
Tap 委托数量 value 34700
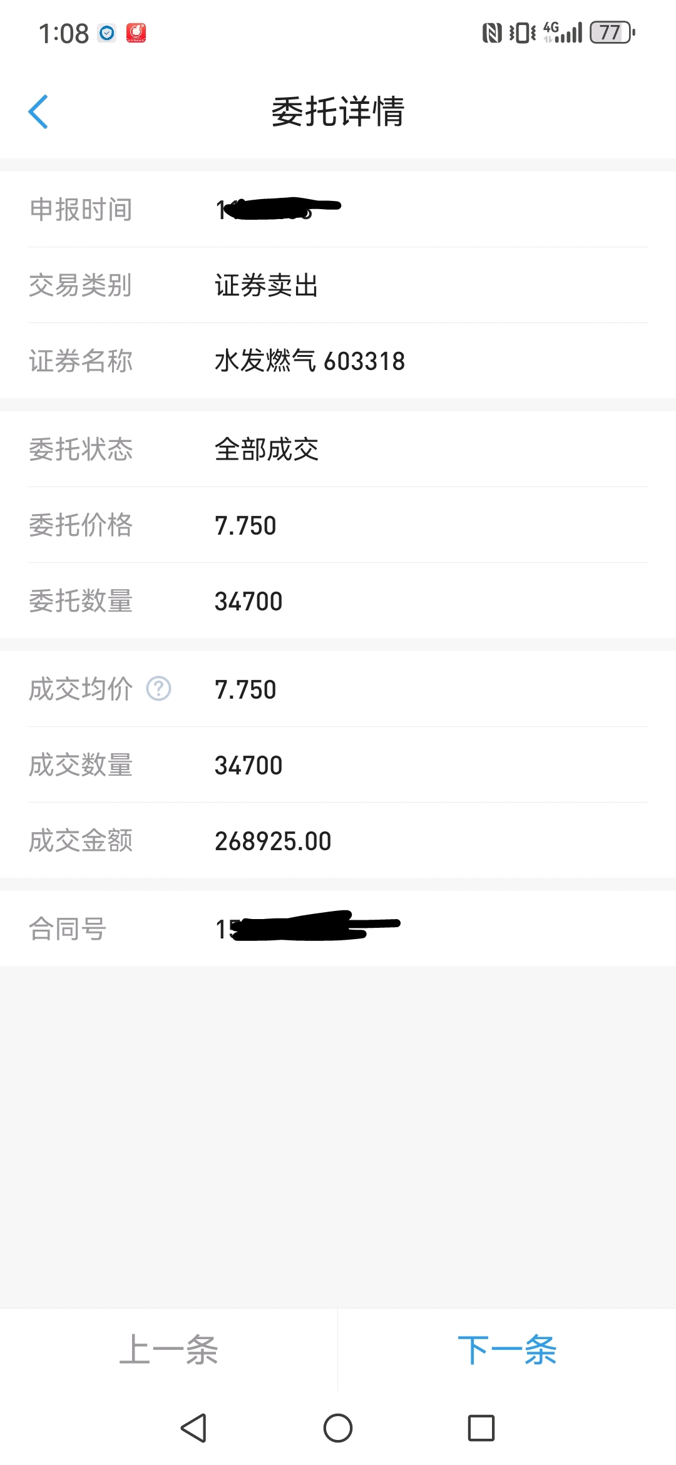coord(248,602)
